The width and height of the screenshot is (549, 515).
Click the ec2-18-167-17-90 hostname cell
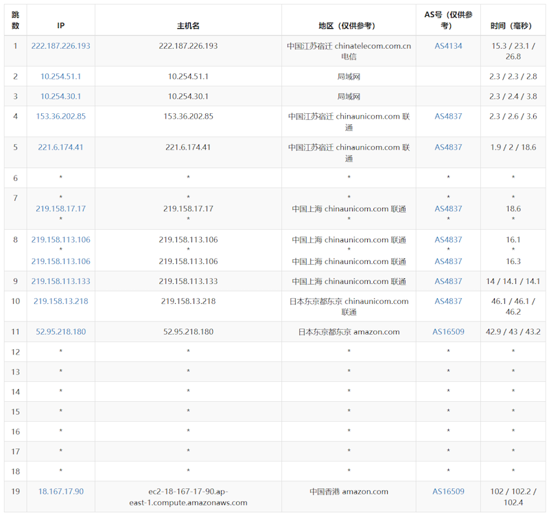[188, 496]
